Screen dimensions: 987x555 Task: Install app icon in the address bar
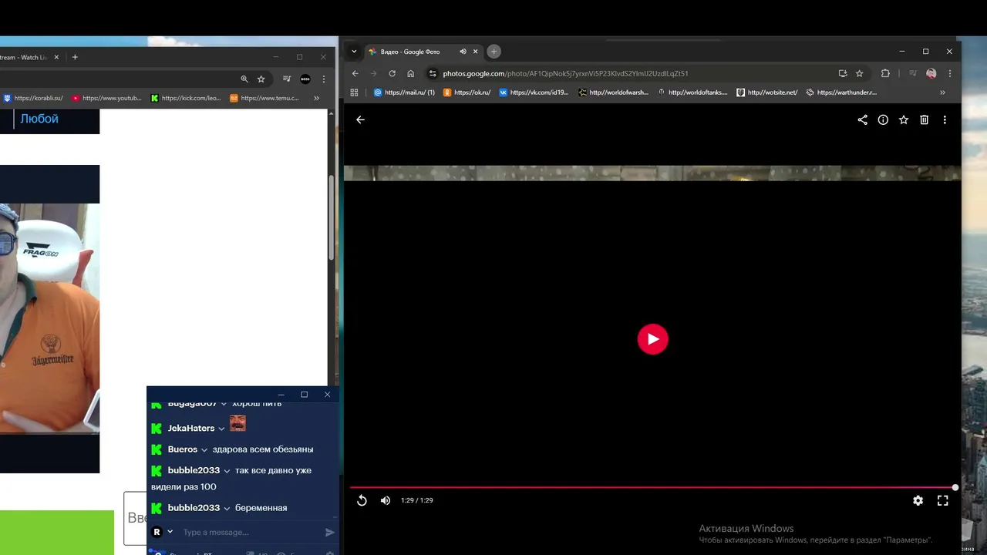pyautogui.click(x=842, y=73)
